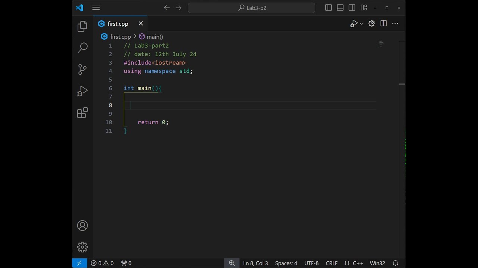The width and height of the screenshot is (478, 268).
Task: Open the Run and Debug view
Action: coord(82,91)
